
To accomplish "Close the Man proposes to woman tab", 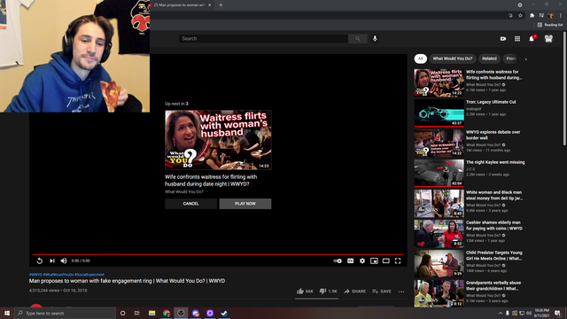I will (x=210, y=5).
